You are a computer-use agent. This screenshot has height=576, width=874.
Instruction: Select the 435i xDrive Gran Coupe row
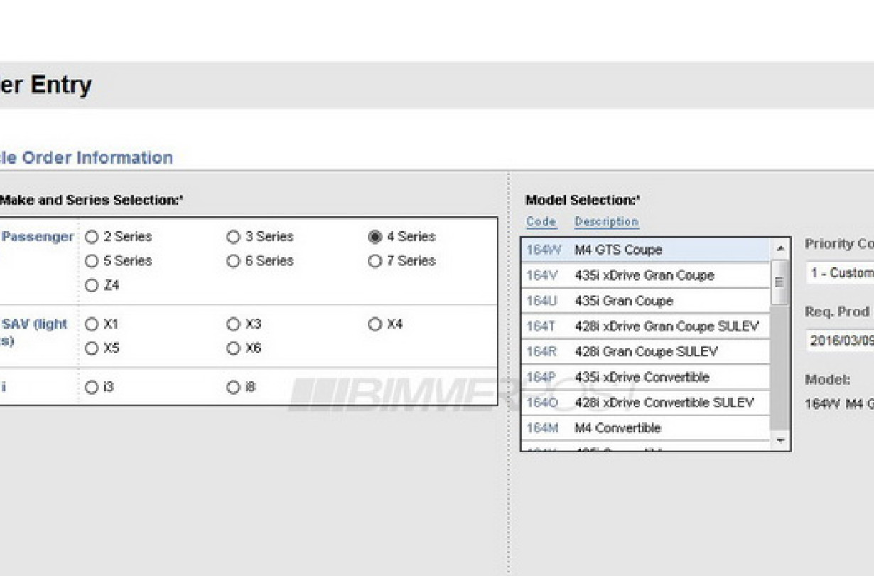pyautogui.click(x=645, y=275)
